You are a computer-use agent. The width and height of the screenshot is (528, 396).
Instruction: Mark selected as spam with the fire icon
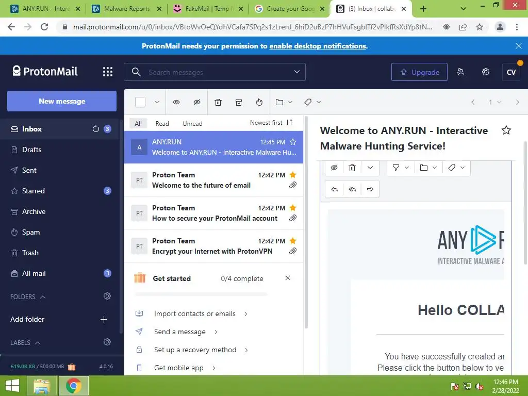(259, 102)
